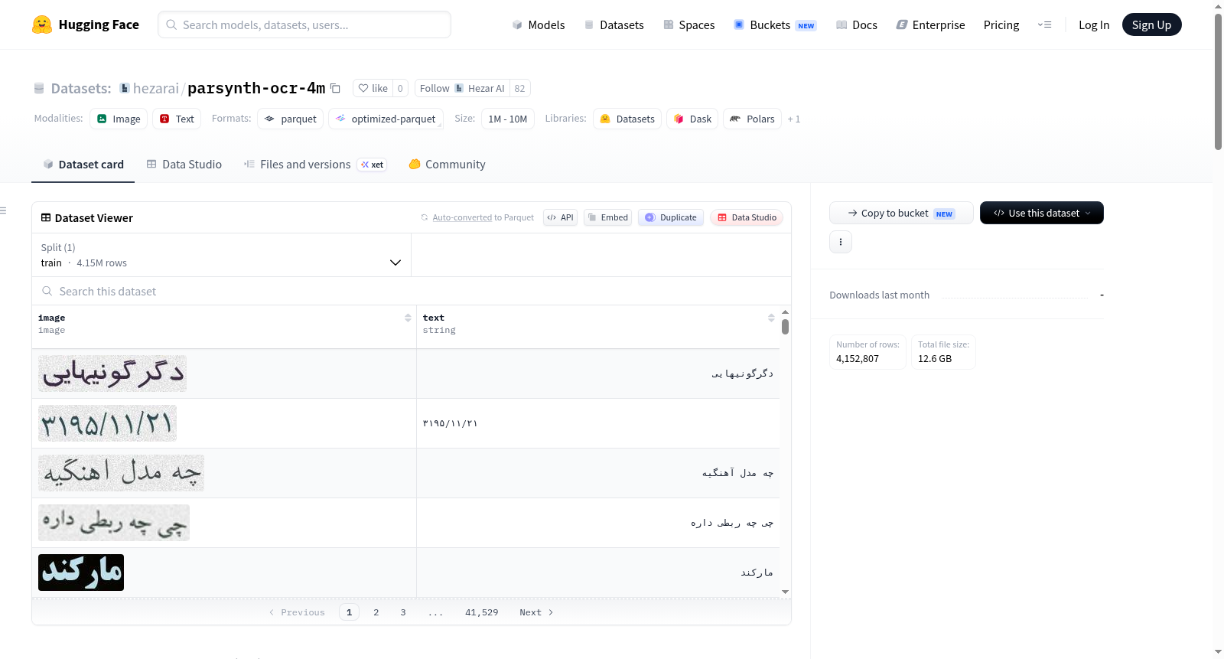Click the dataset viewer table scrollbar
This screenshot has width=1224, height=659.
click(785, 327)
